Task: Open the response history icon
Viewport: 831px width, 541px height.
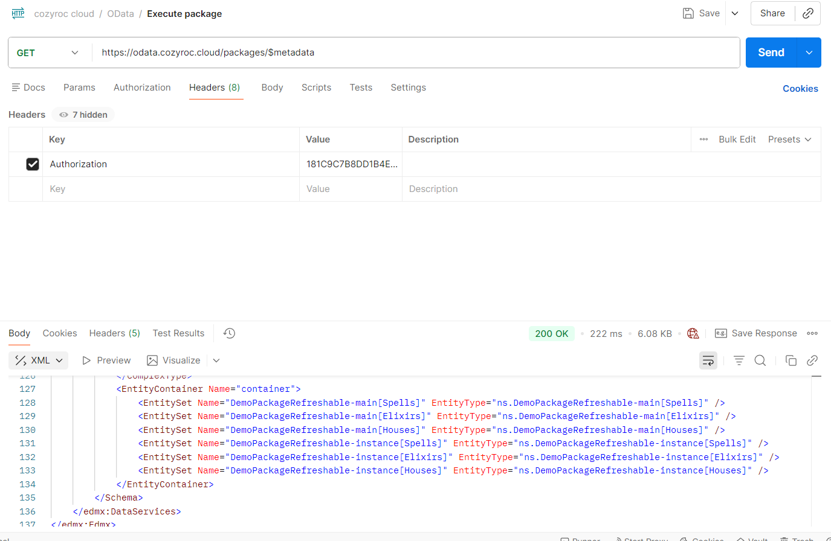Action: pyautogui.click(x=229, y=333)
